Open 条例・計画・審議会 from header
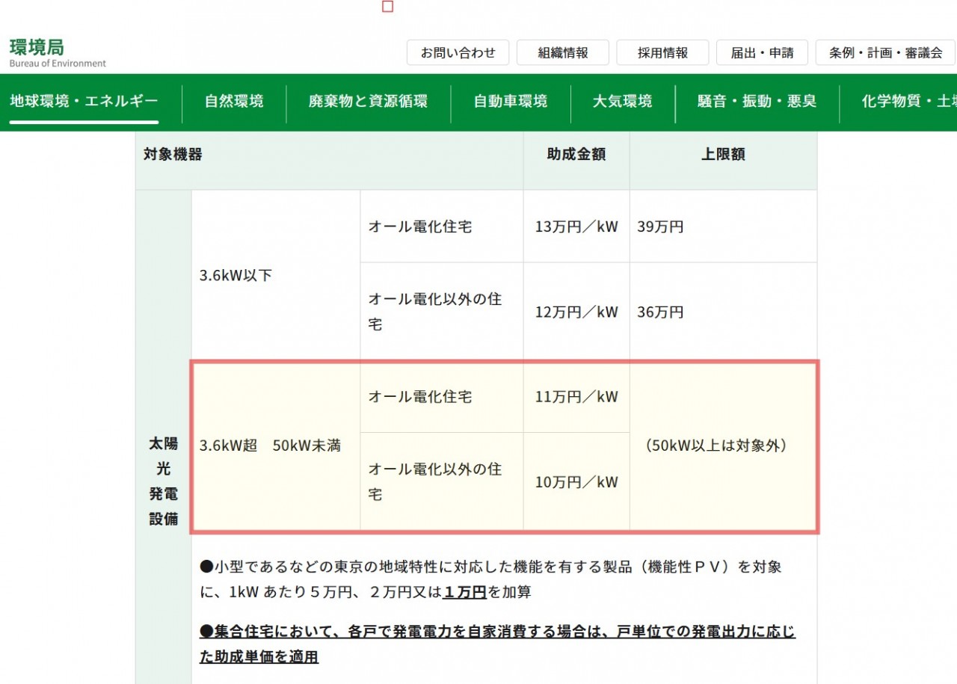Viewport: 957px width, 684px height. [885, 53]
